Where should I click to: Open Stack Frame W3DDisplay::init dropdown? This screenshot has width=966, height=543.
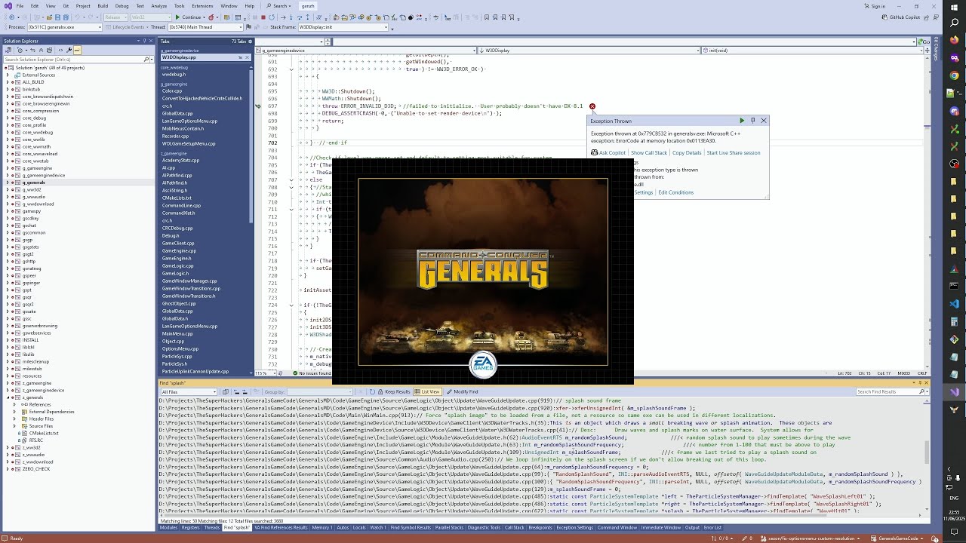[x=385, y=27]
